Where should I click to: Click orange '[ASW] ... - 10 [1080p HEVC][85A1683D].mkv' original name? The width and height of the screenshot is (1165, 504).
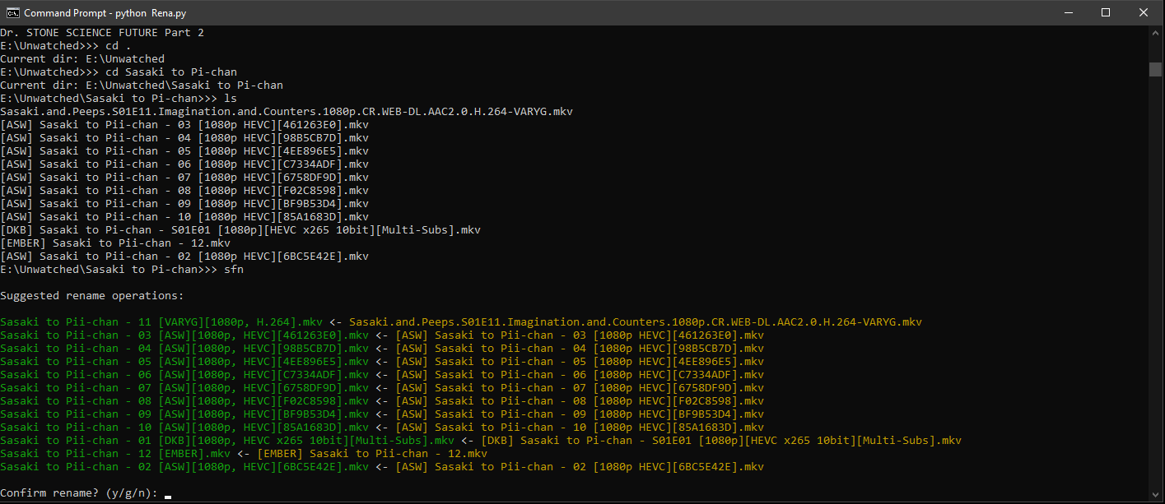point(580,428)
